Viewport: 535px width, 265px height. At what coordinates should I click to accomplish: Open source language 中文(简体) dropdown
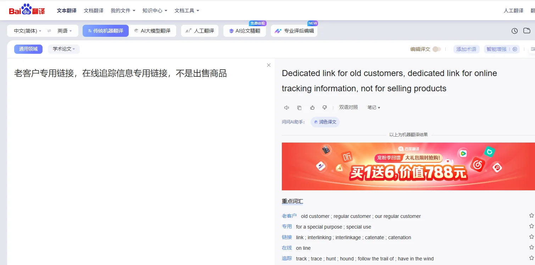pyautogui.click(x=28, y=31)
